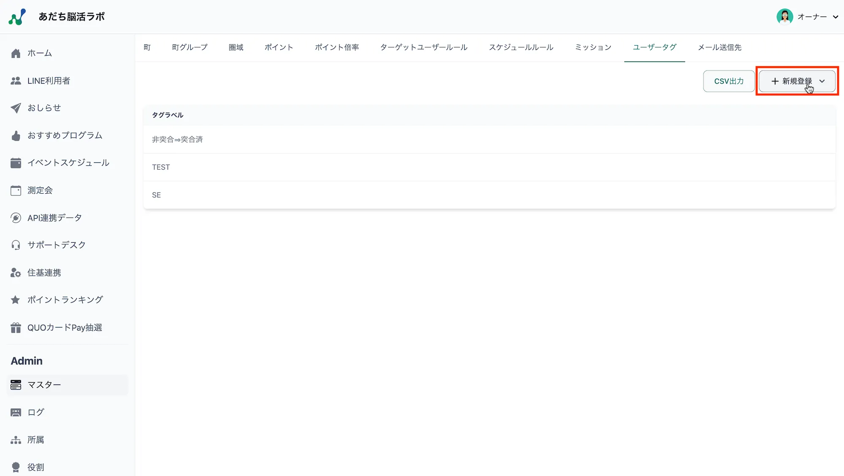The image size is (844, 476).
Task: Expand the 新規登録 dropdown chevron
Action: point(822,81)
